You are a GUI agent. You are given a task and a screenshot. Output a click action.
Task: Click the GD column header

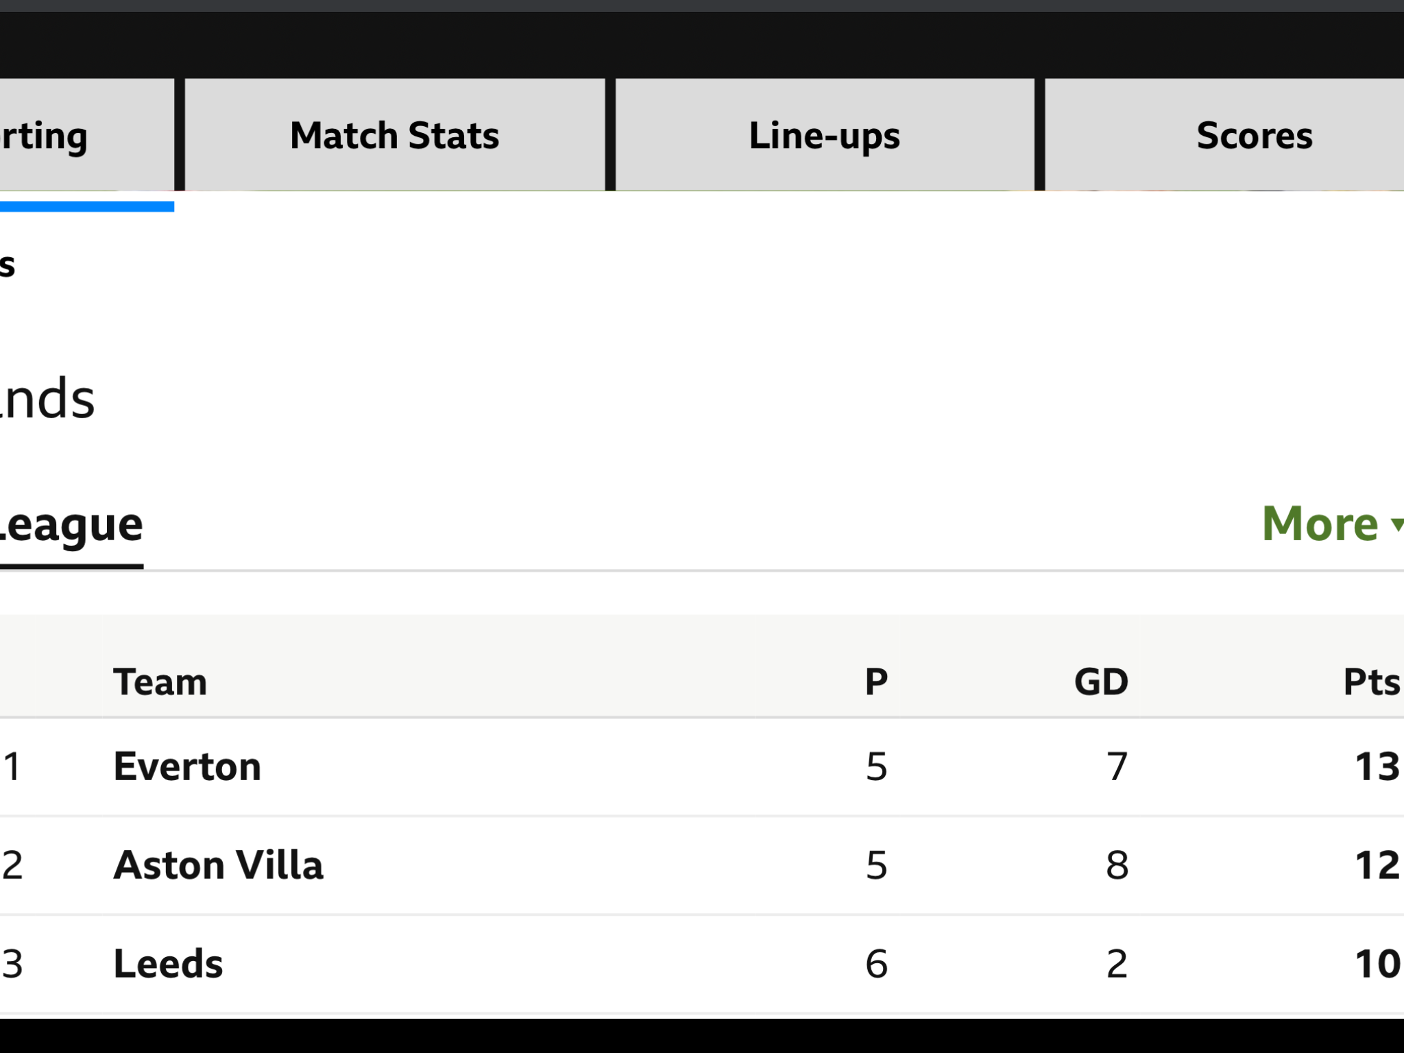click(x=1101, y=682)
